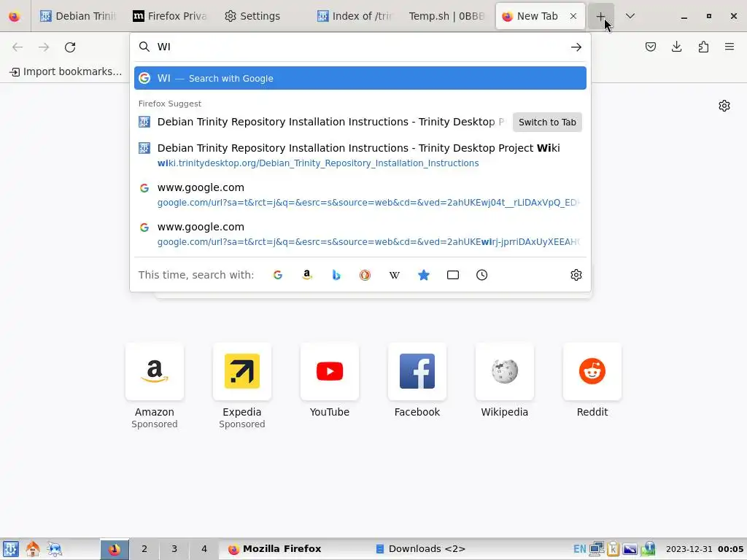The width and height of the screenshot is (747, 560).
Task: Search this time with Wikipedia icon
Action: pyautogui.click(x=395, y=275)
